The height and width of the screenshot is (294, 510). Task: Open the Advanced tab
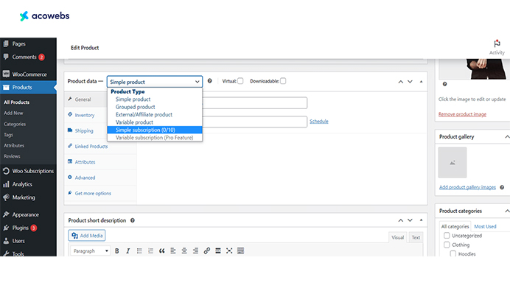[x=85, y=178]
